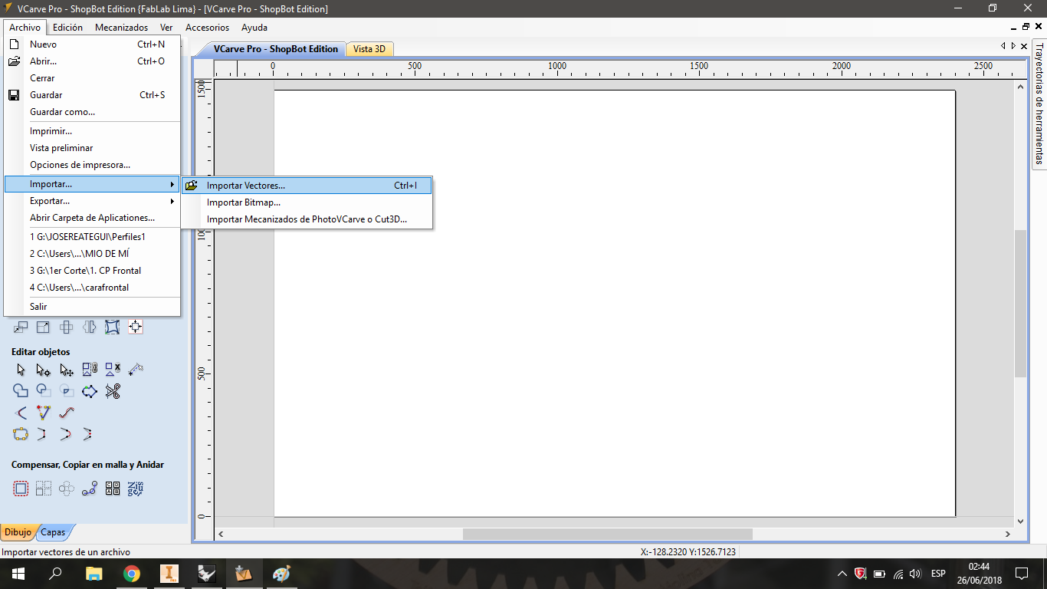This screenshot has width=1047, height=589.
Task: Switch to the Dibujo tab
Action: click(18, 532)
